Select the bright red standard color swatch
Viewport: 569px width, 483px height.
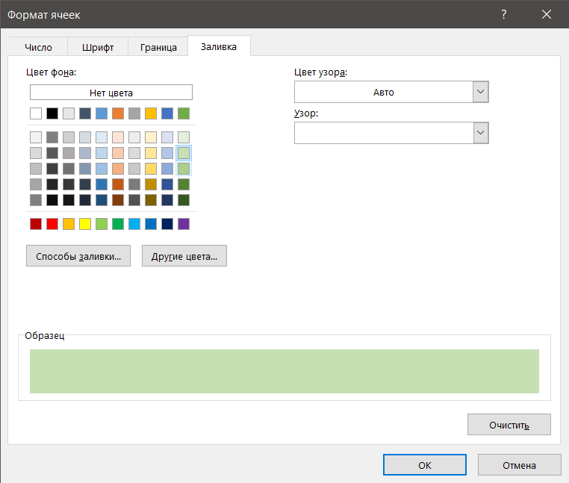52,224
